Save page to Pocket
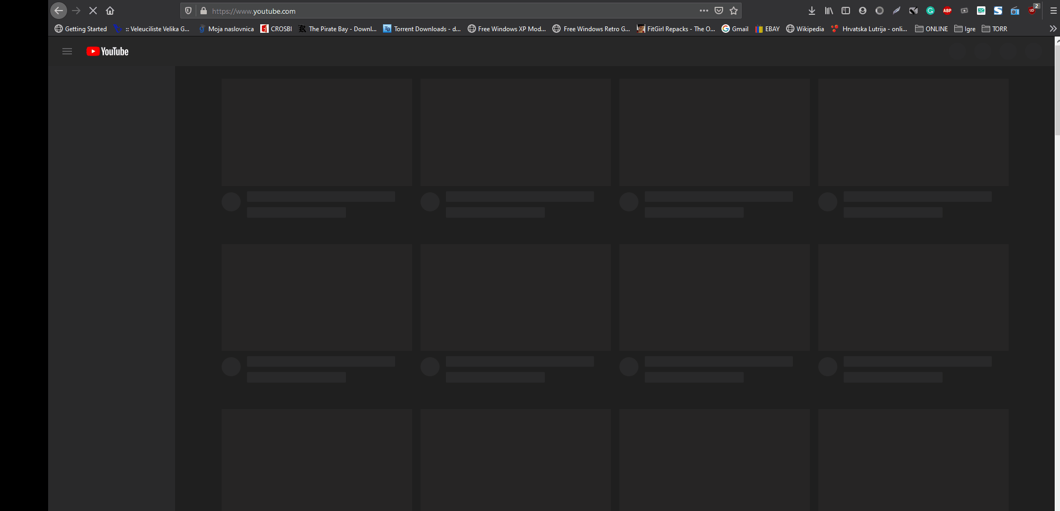Image resolution: width=1060 pixels, height=511 pixels. (x=719, y=11)
